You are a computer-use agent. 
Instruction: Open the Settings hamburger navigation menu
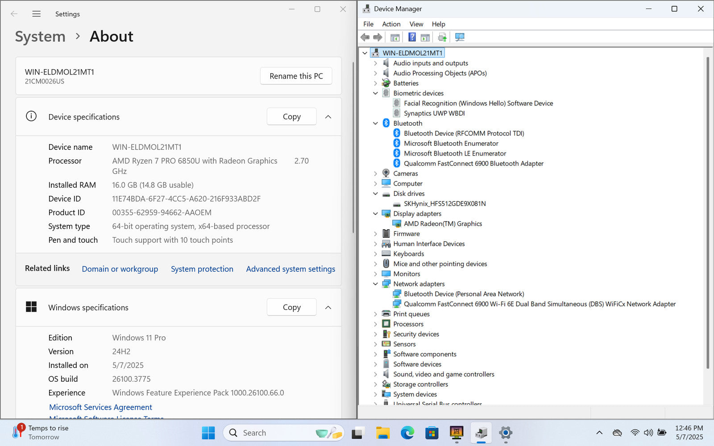click(x=37, y=14)
